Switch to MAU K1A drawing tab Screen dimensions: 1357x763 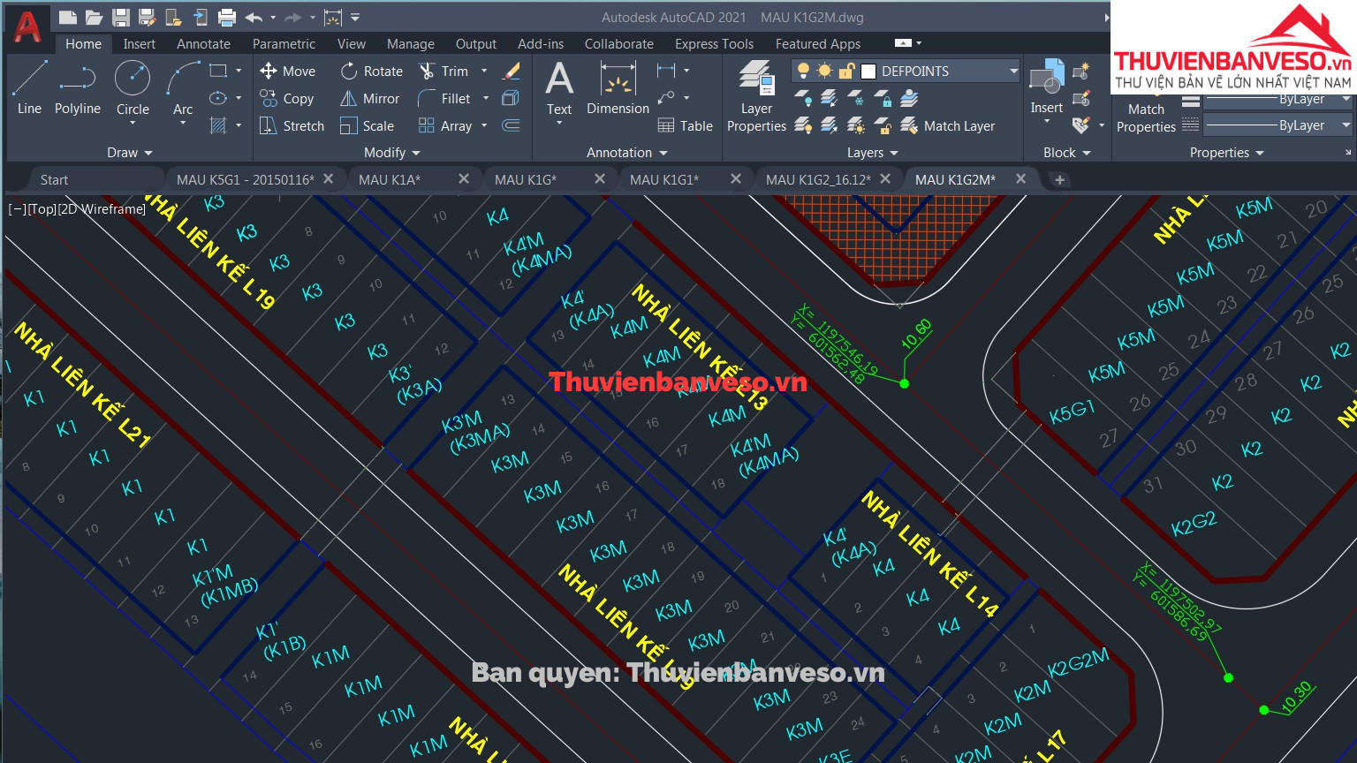point(390,179)
